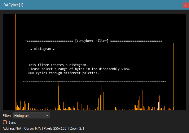Click the 'Filter:' label
Viewport: 189px width, 133px height.
coord(7,116)
